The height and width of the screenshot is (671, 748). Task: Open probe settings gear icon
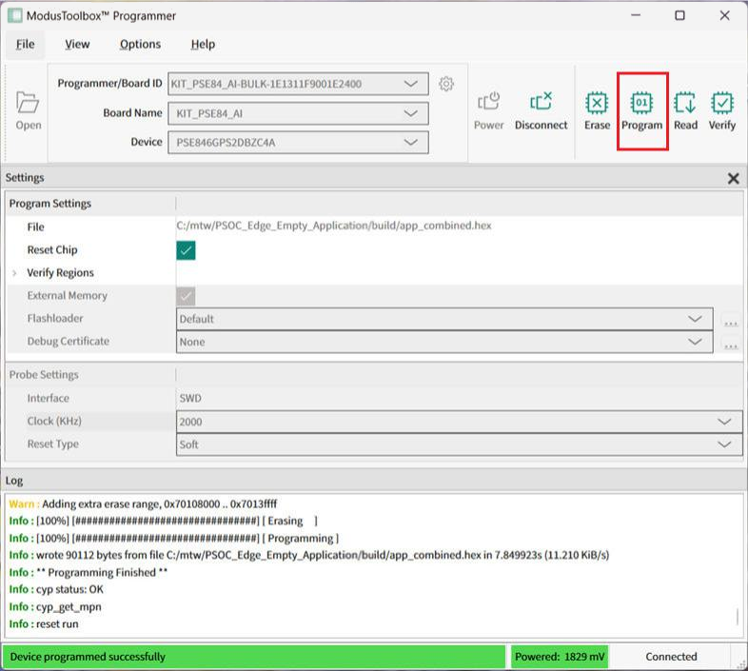[446, 84]
